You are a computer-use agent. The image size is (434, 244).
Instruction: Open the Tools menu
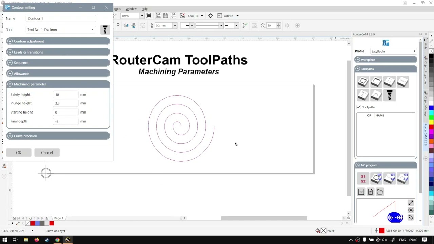[x=117, y=9]
